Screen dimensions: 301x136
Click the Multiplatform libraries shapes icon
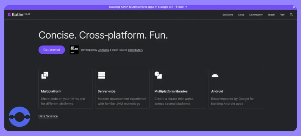[158, 75]
